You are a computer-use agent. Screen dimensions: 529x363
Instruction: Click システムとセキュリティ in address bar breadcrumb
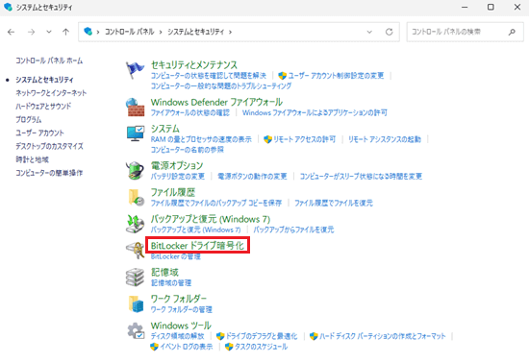coord(196,32)
